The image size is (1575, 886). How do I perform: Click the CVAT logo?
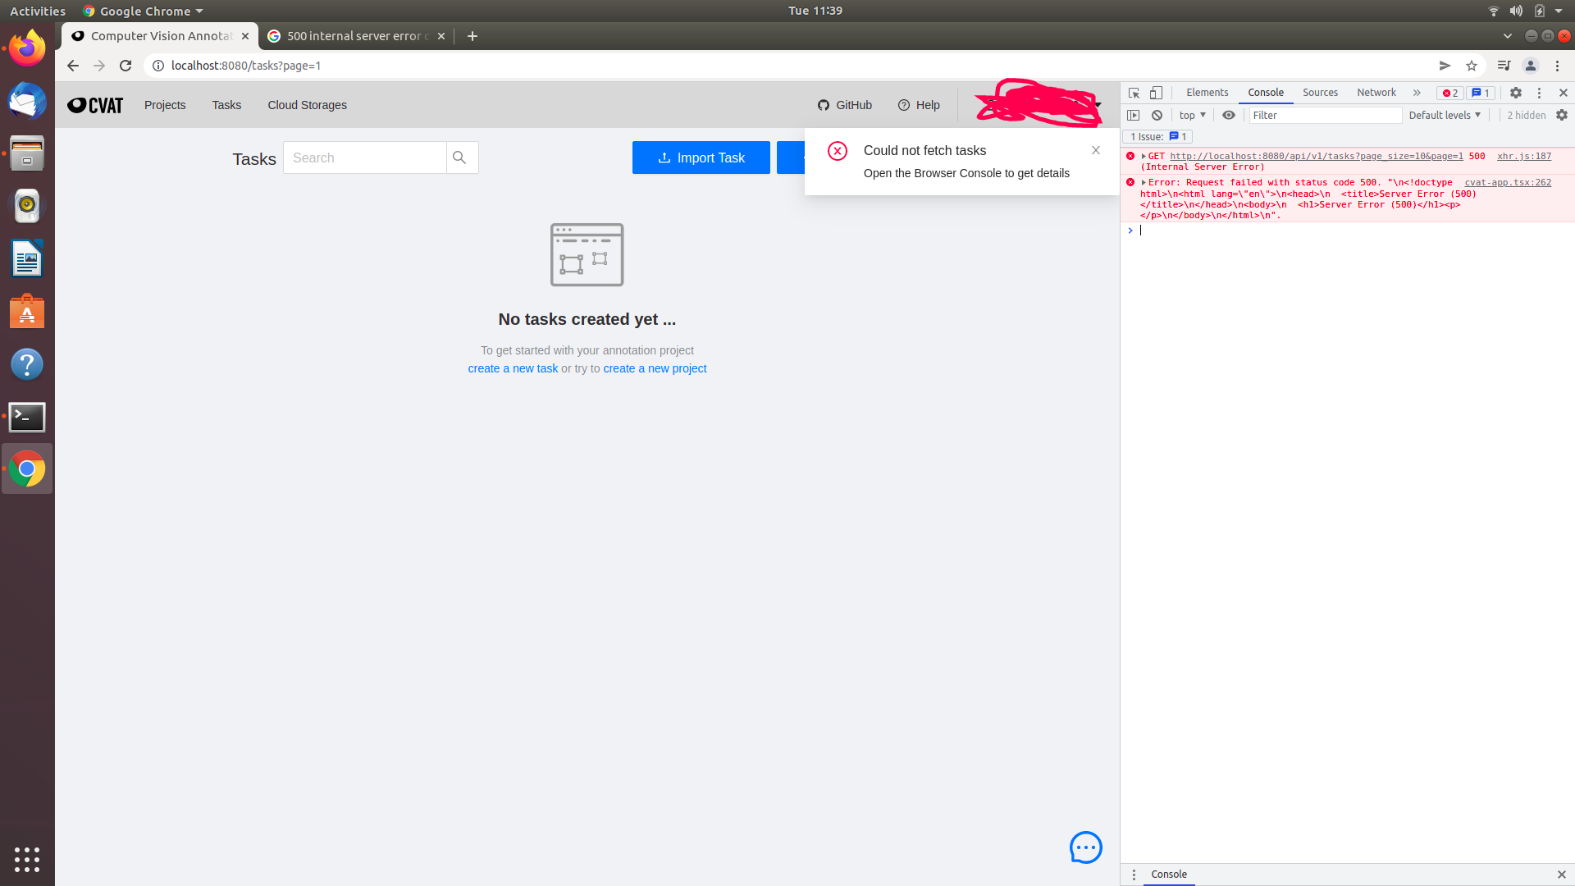[95, 105]
